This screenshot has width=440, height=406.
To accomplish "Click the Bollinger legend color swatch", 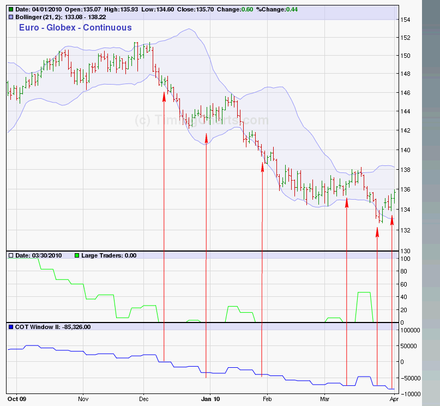I will click(x=11, y=17).
